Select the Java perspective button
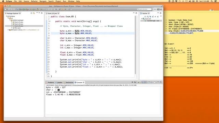This screenshot has height=123, width=219. pyautogui.click(x=160, y=9)
